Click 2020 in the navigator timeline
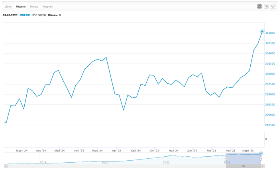Screen dimensions: 279x171 [105, 162]
